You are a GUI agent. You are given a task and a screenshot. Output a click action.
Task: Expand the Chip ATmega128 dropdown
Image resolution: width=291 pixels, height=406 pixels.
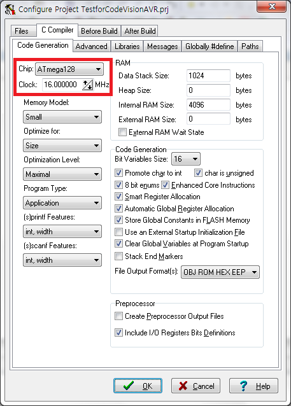click(69, 69)
